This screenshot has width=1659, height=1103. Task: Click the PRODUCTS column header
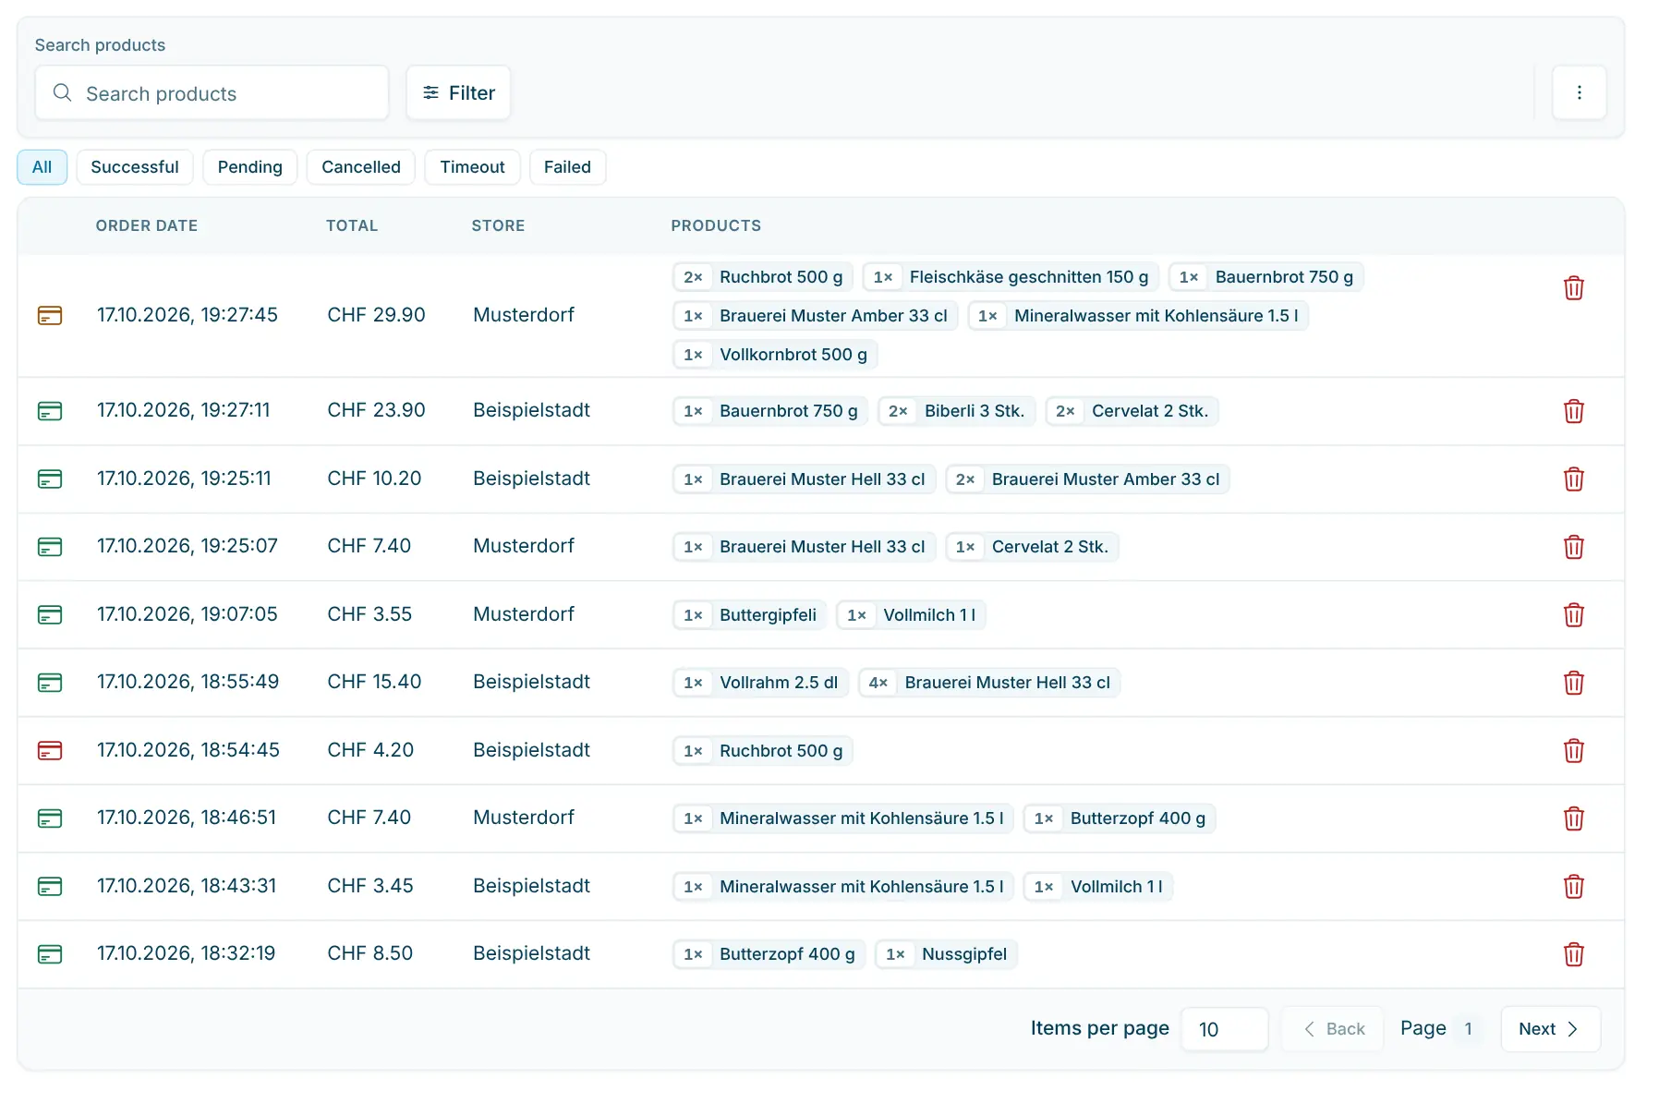point(716,225)
